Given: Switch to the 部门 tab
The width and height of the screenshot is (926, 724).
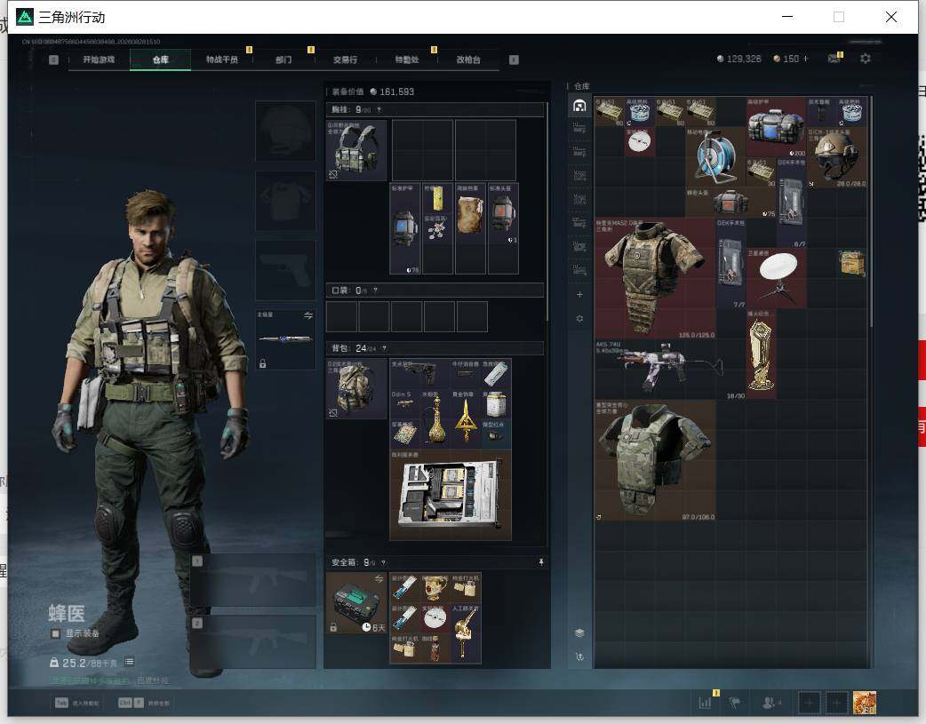Looking at the screenshot, I should click(283, 60).
